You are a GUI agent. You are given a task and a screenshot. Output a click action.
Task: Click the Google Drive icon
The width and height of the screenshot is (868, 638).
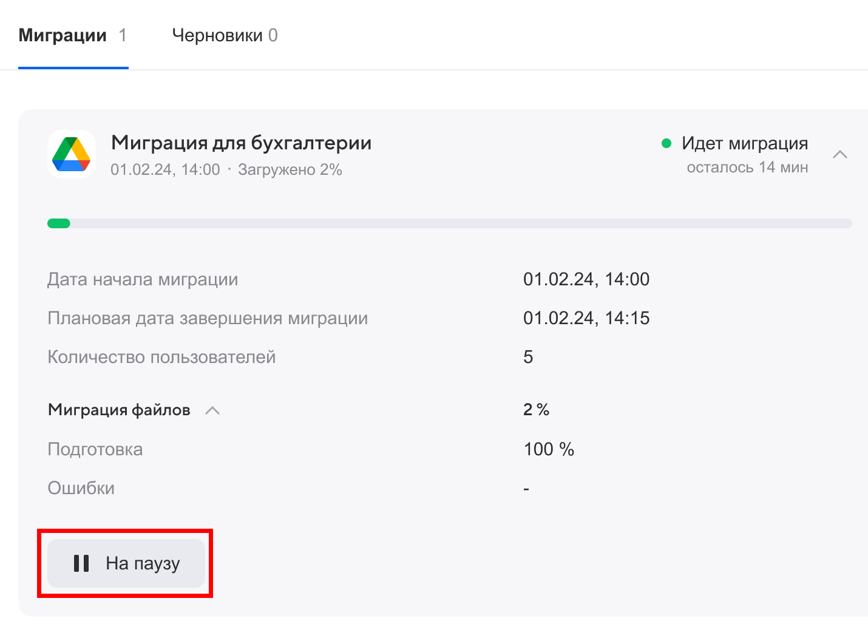pyautogui.click(x=72, y=154)
